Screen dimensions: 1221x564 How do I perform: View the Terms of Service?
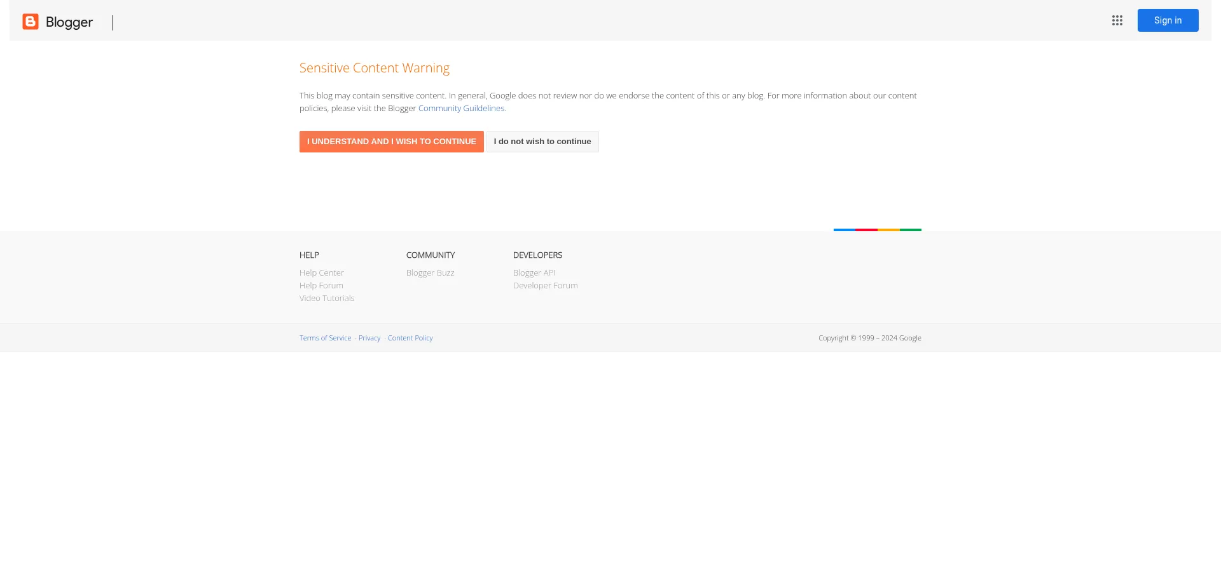coord(325,339)
